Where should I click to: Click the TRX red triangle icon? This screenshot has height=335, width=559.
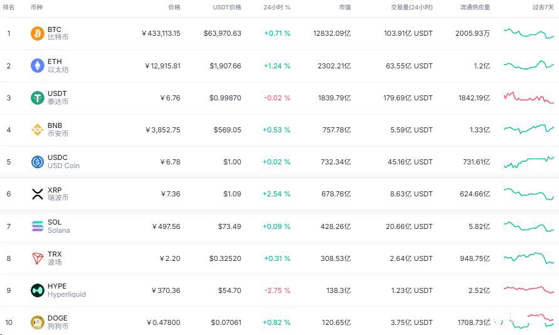[x=38, y=258]
